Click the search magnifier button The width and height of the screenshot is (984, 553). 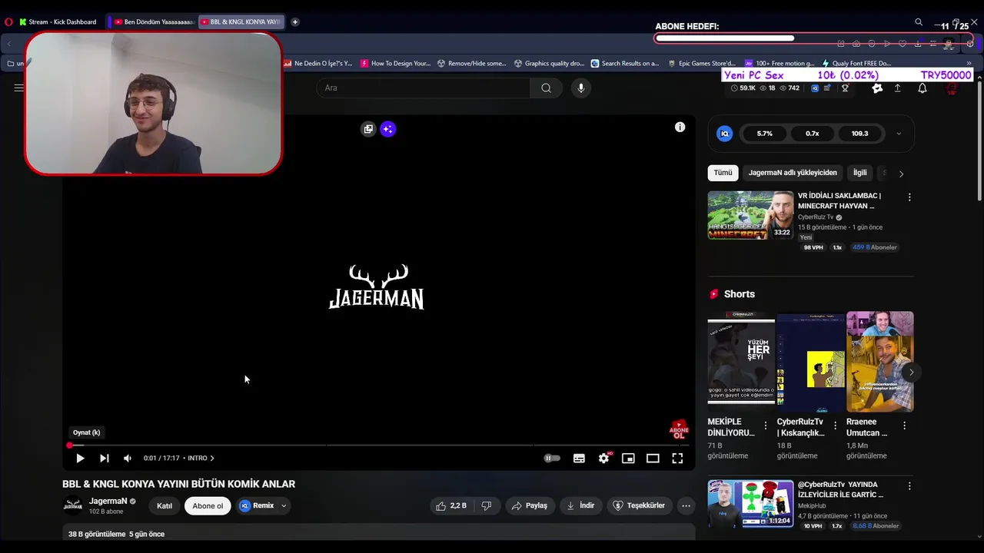click(546, 88)
